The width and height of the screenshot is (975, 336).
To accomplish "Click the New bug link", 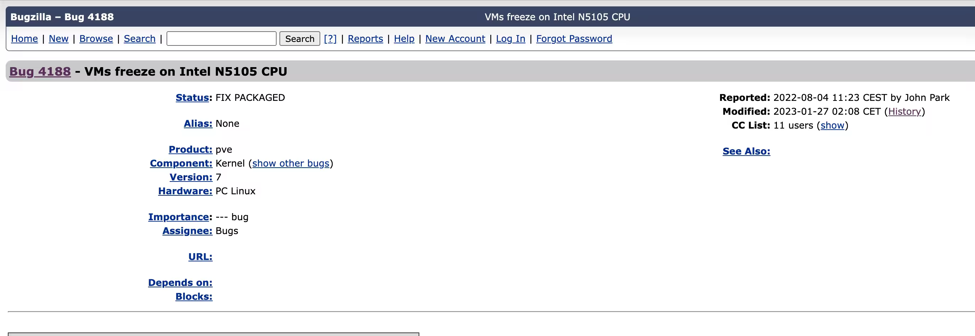I will tap(58, 39).
